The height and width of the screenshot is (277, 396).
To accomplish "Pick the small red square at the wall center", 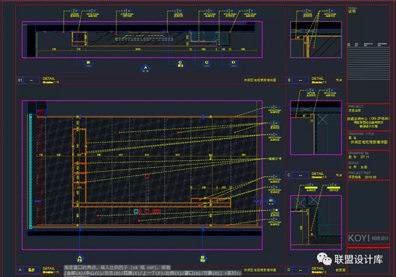I will pyautogui.click(x=147, y=176).
